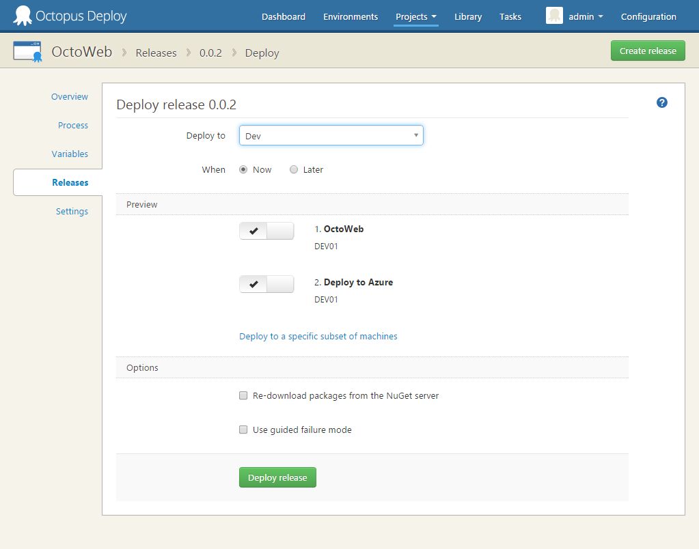Viewport: 699px width, 549px height.
Task: Expand the Projects navigation dropdown
Action: coord(415,16)
